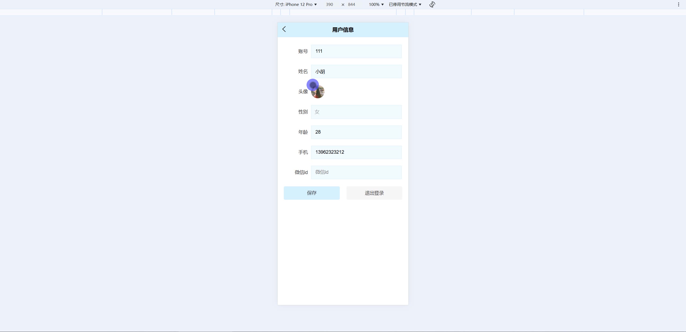Click the 姓名 input containing 小胡

(x=356, y=71)
